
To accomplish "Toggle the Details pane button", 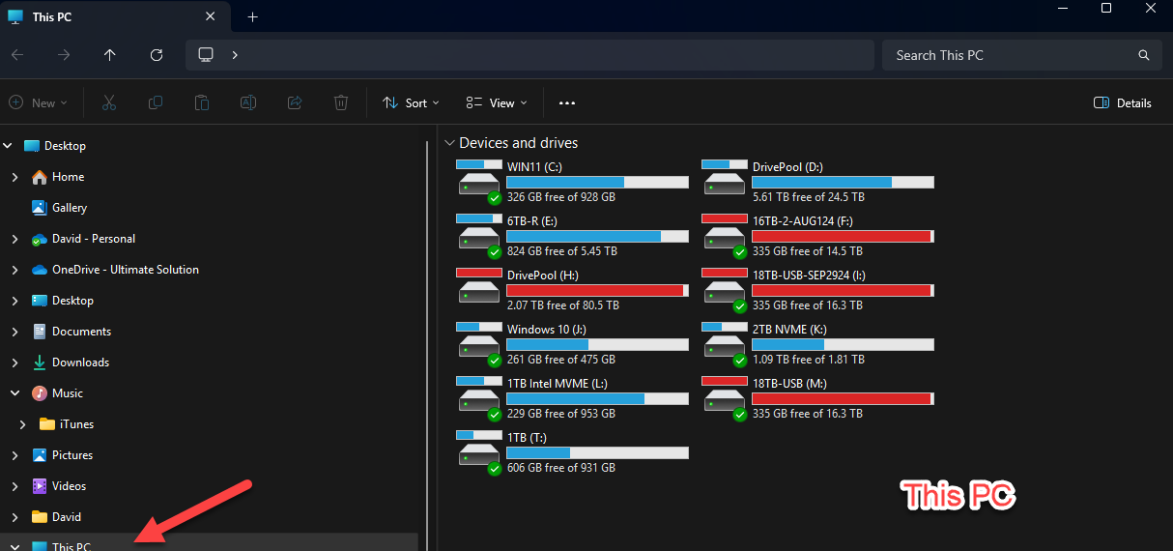I will [x=1123, y=102].
